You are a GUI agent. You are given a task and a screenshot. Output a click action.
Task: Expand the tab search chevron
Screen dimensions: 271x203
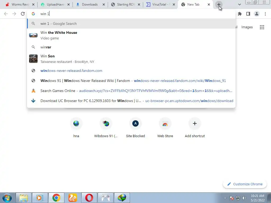239,4
